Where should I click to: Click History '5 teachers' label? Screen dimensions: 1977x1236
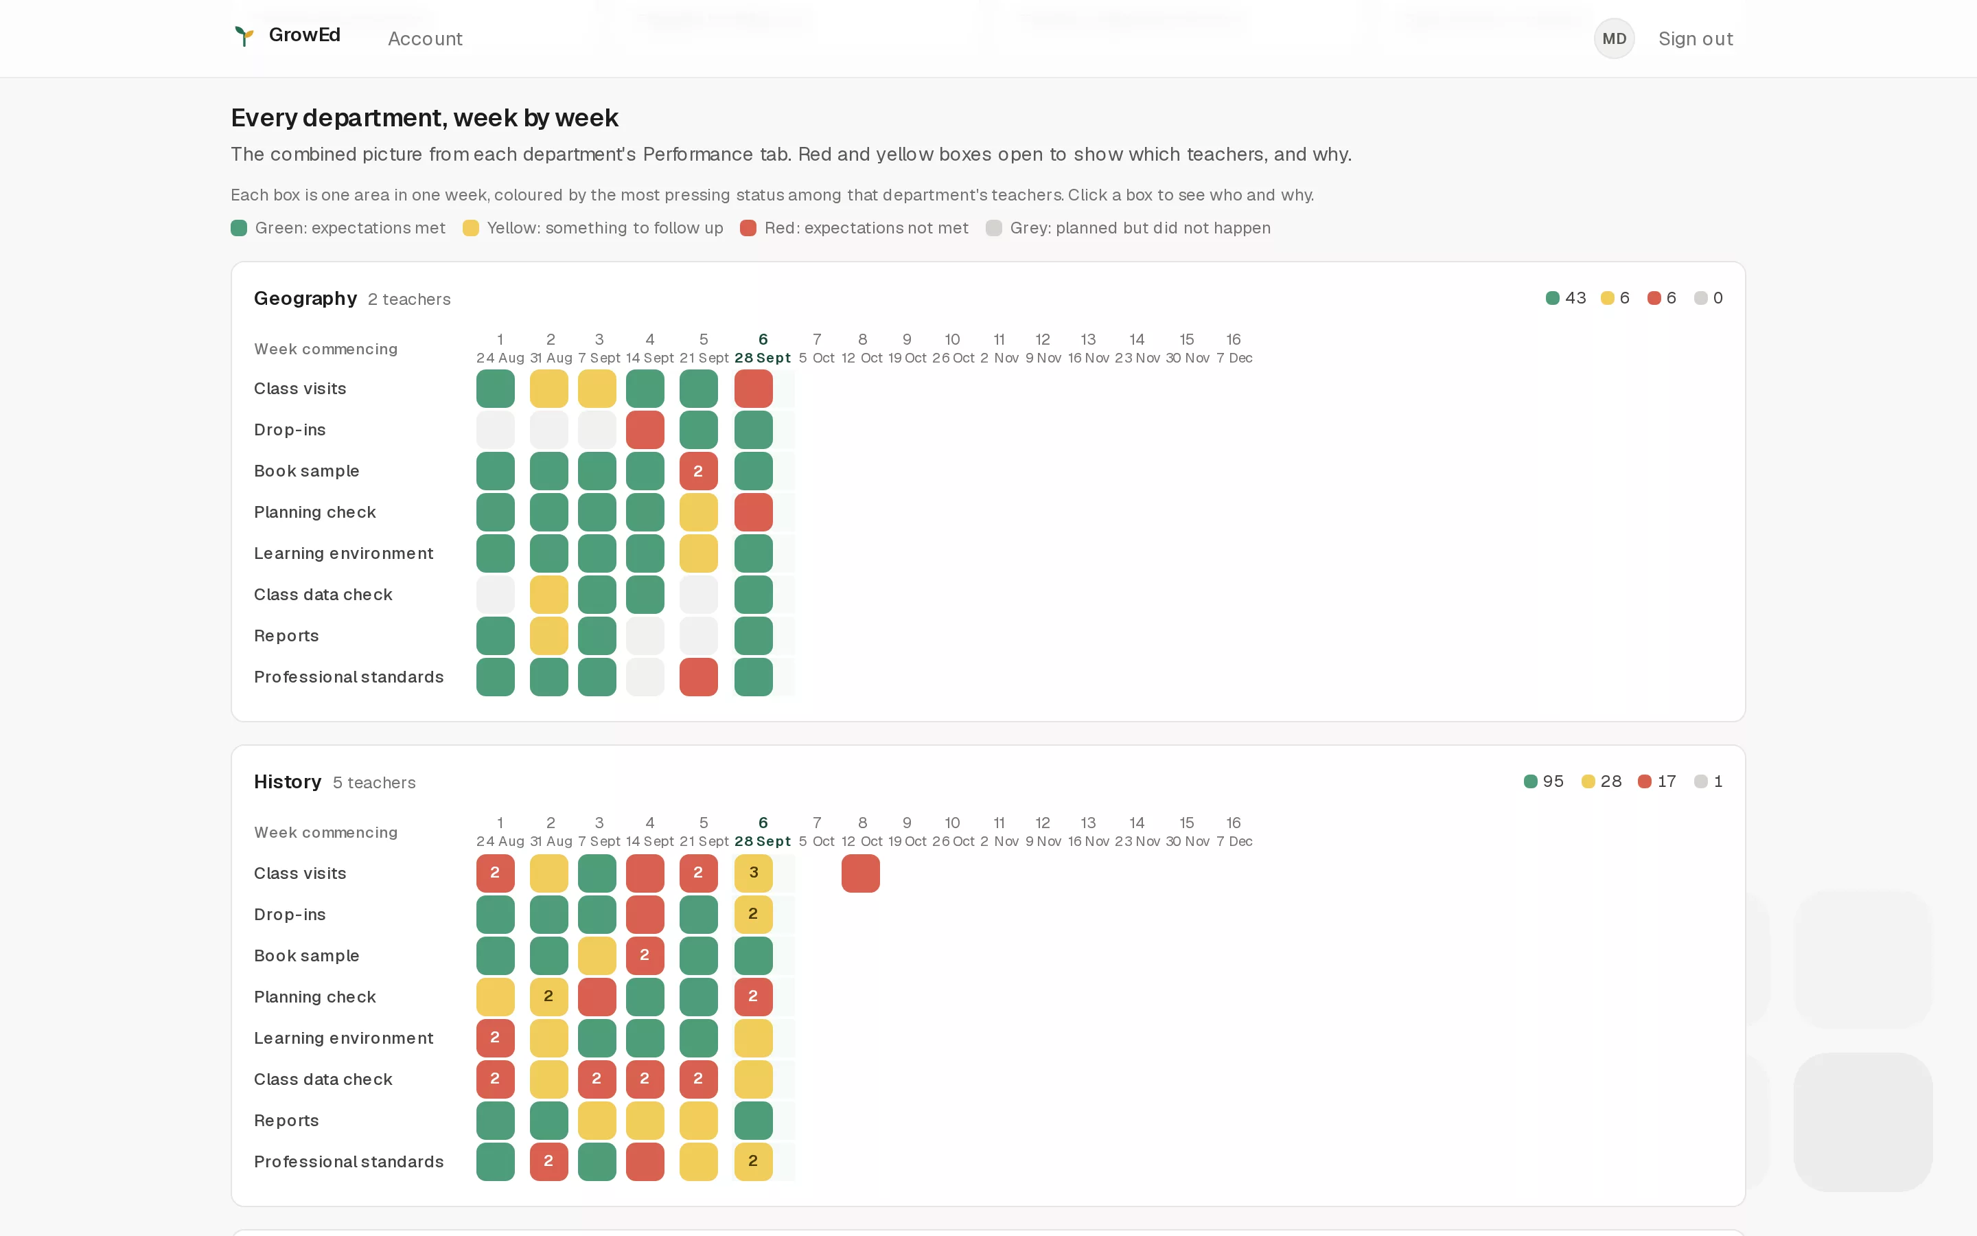(x=374, y=783)
